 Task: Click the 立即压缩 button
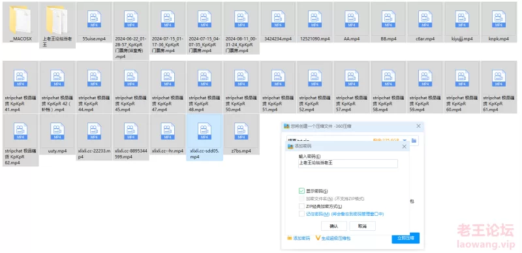pos(405,238)
